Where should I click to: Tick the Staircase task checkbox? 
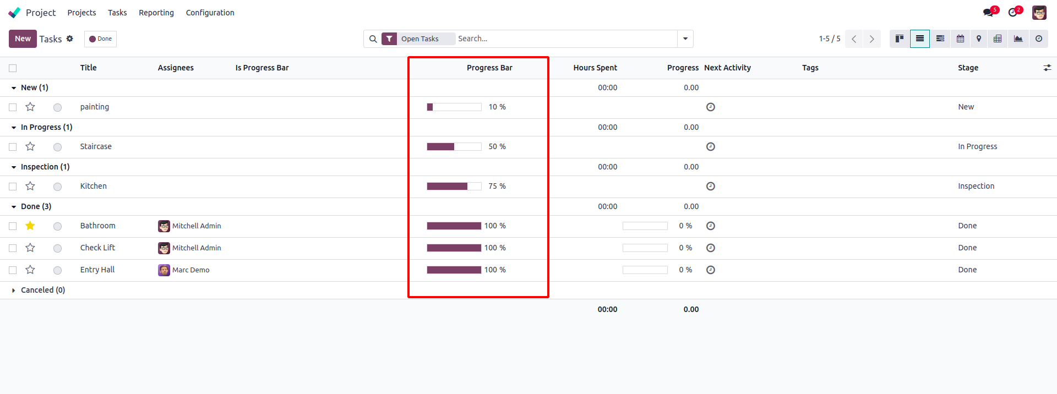[x=13, y=147]
